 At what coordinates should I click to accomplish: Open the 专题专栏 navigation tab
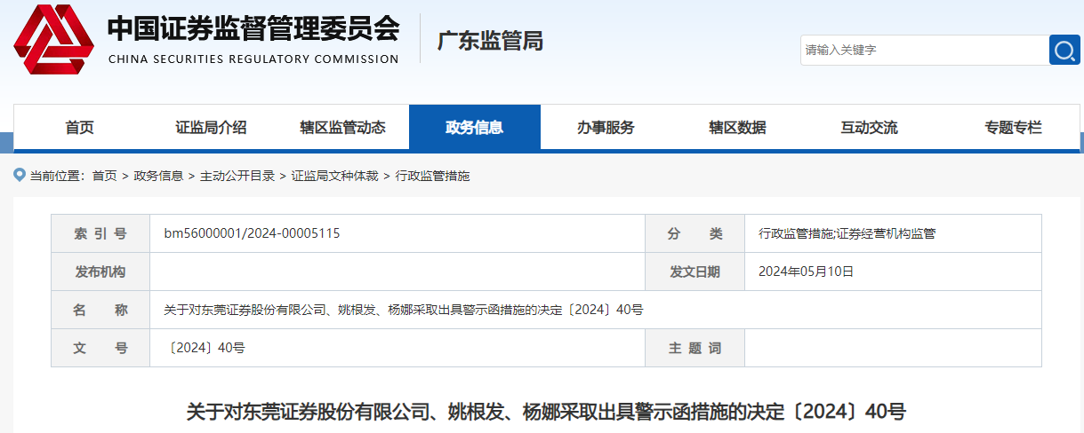click(1013, 128)
